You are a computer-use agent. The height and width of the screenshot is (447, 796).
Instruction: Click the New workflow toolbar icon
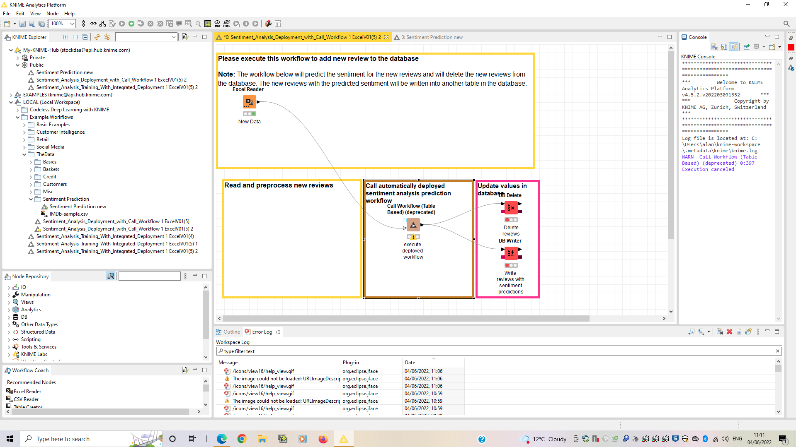pos(7,24)
